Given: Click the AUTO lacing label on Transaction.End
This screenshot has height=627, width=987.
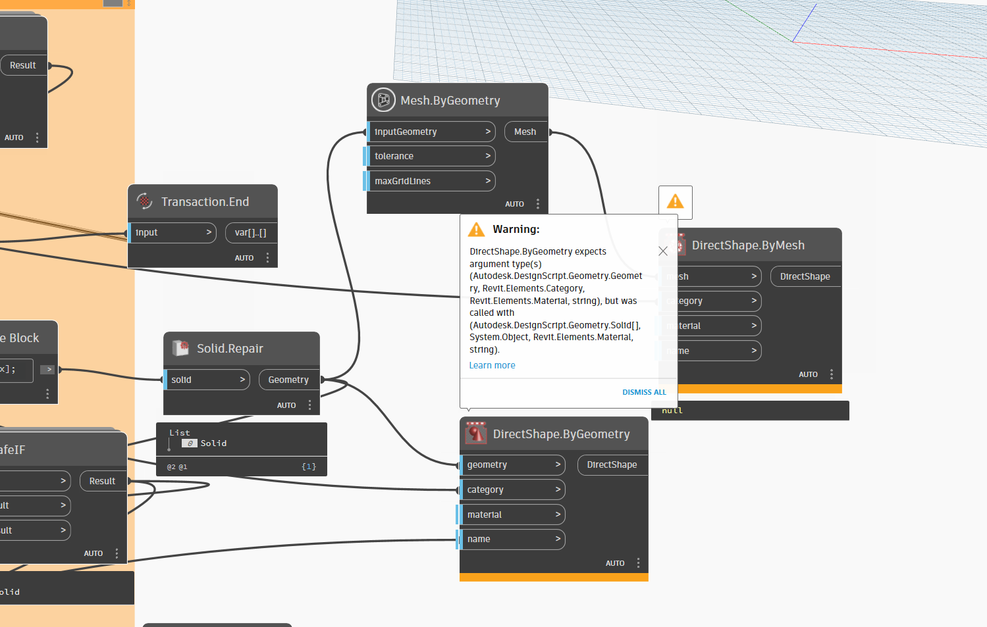Looking at the screenshot, I should (x=244, y=258).
